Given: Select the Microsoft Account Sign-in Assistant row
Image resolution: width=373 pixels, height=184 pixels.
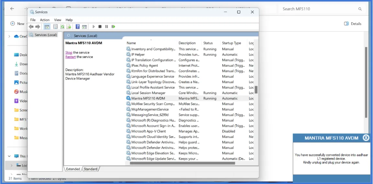Looking at the screenshot, I should point(190,126).
